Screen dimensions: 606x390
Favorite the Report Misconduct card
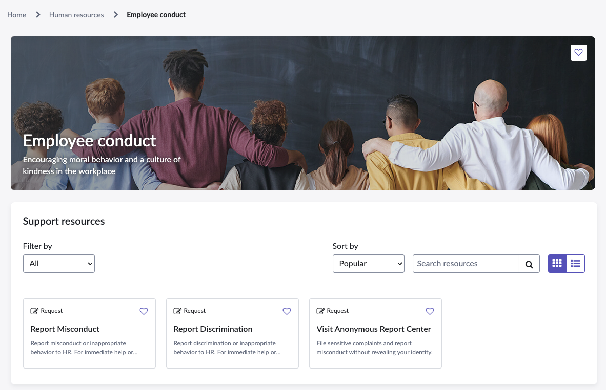click(x=144, y=311)
